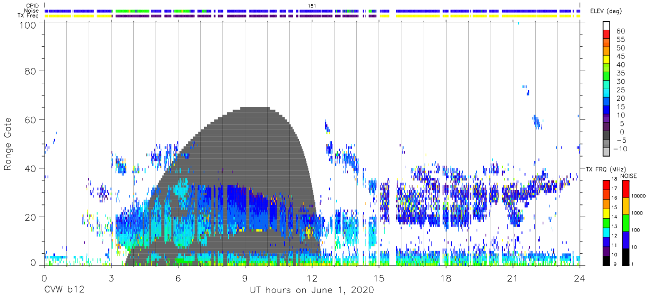Image resolution: width=652 pixels, height=301 pixels.
Task: Select the cyan segment of TX FRQ colorbar
Action: 607,233
